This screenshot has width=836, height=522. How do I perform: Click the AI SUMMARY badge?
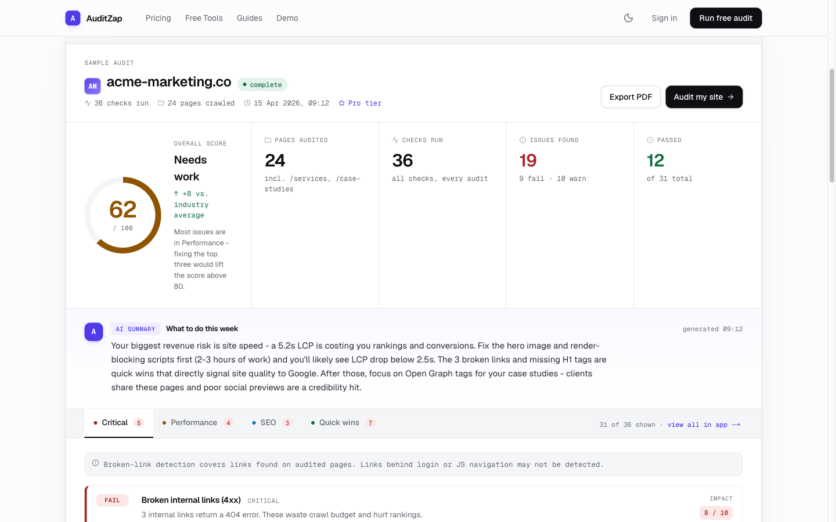135,329
